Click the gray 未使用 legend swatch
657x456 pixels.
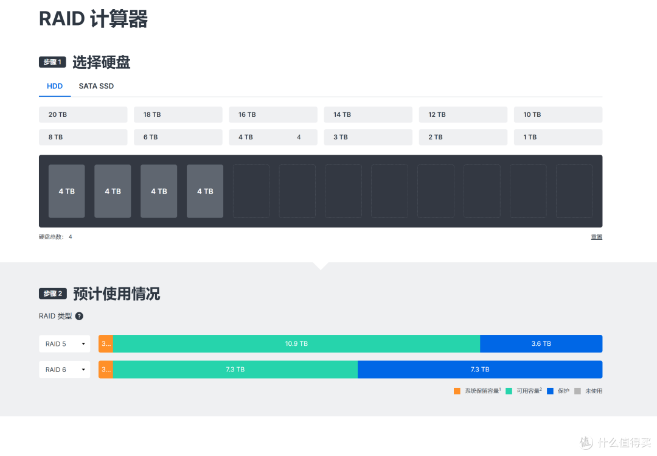click(578, 391)
